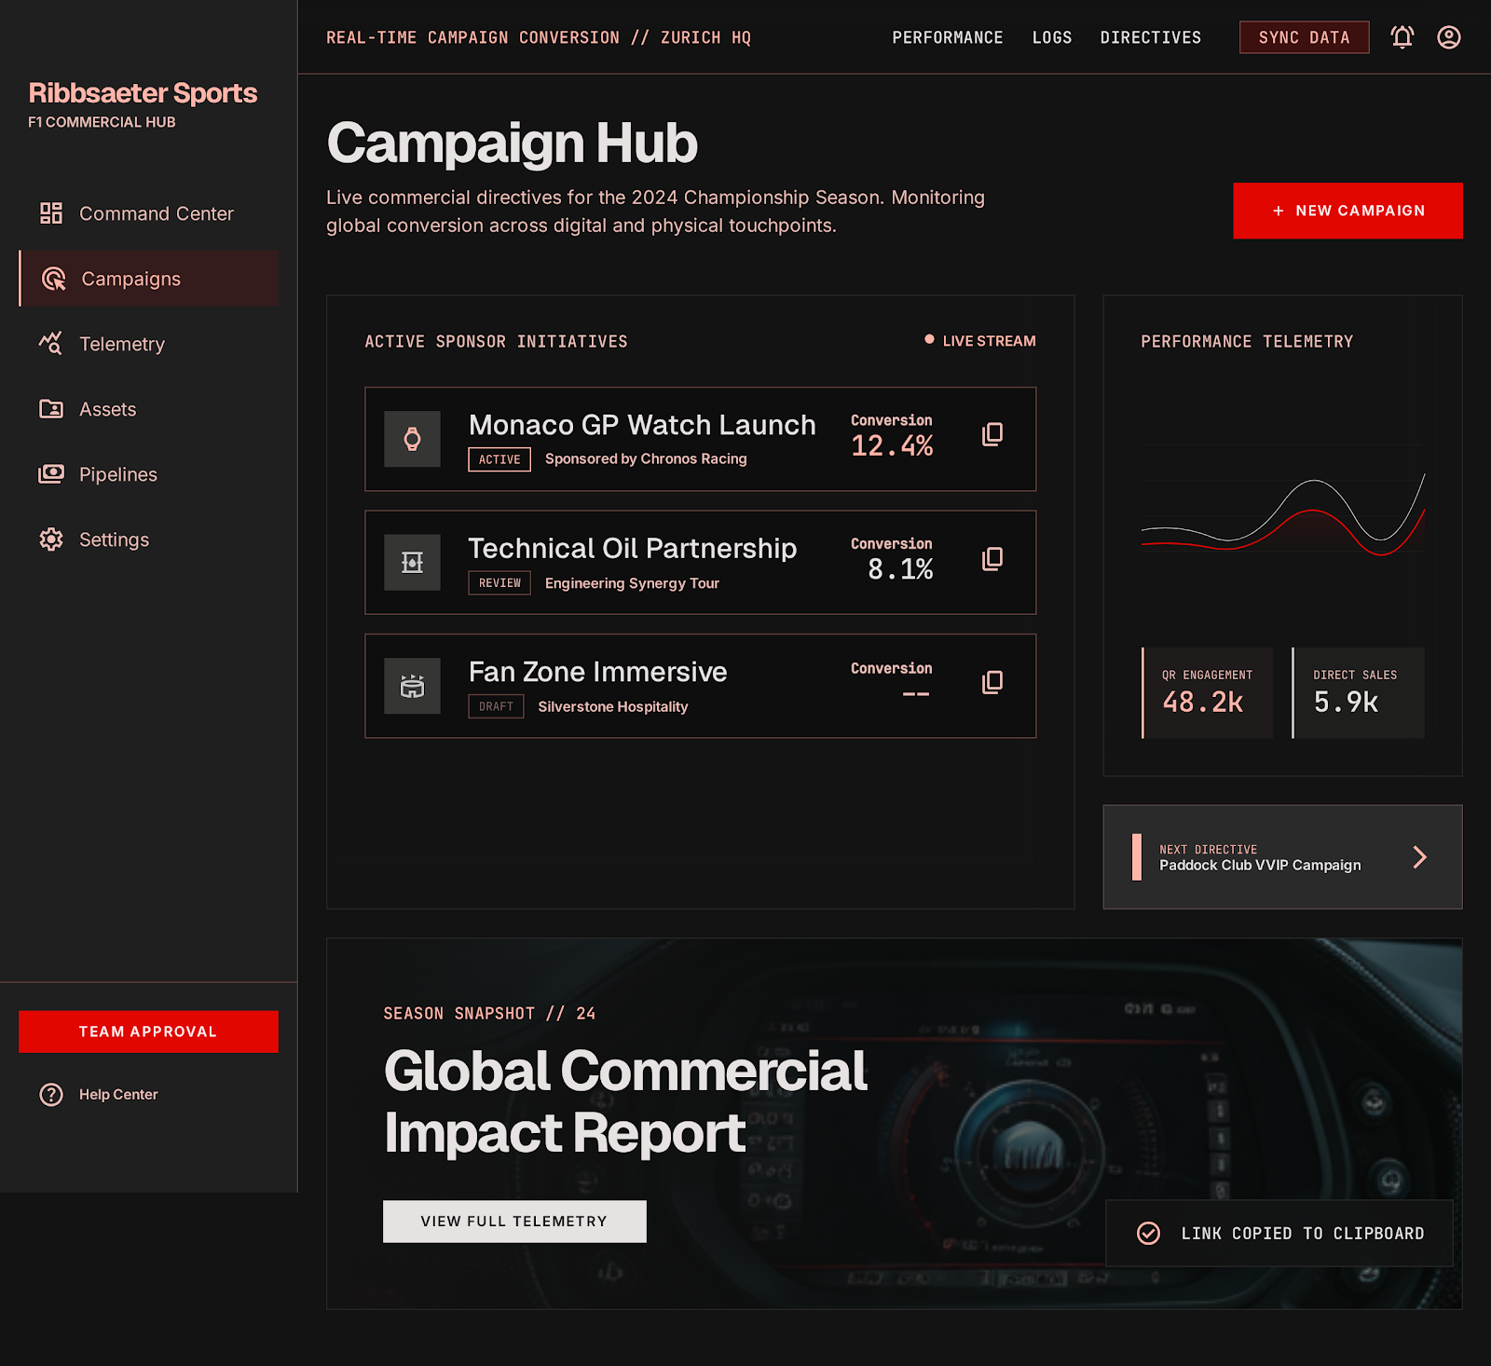Image resolution: width=1491 pixels, height=1366 pixels.
Task: Copy link for Technical Oil Partnership
Action: (x=992, y=558)
